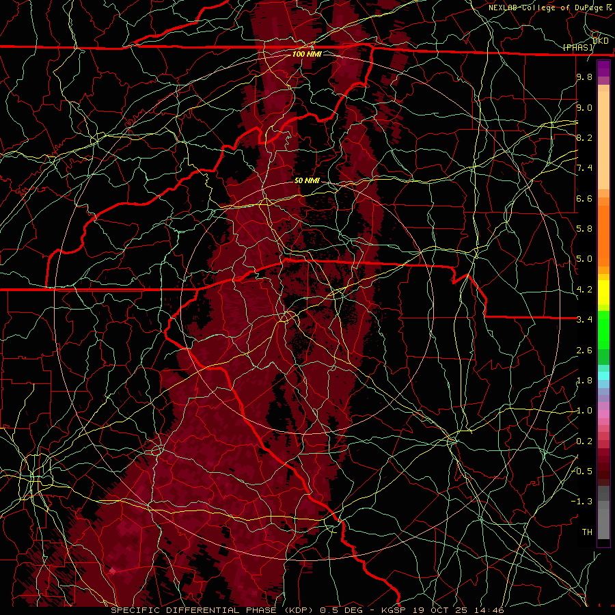Pick the peach swatch beside 8.2
The height and width of the screenshot is (615, 615).
pos(603,140)
